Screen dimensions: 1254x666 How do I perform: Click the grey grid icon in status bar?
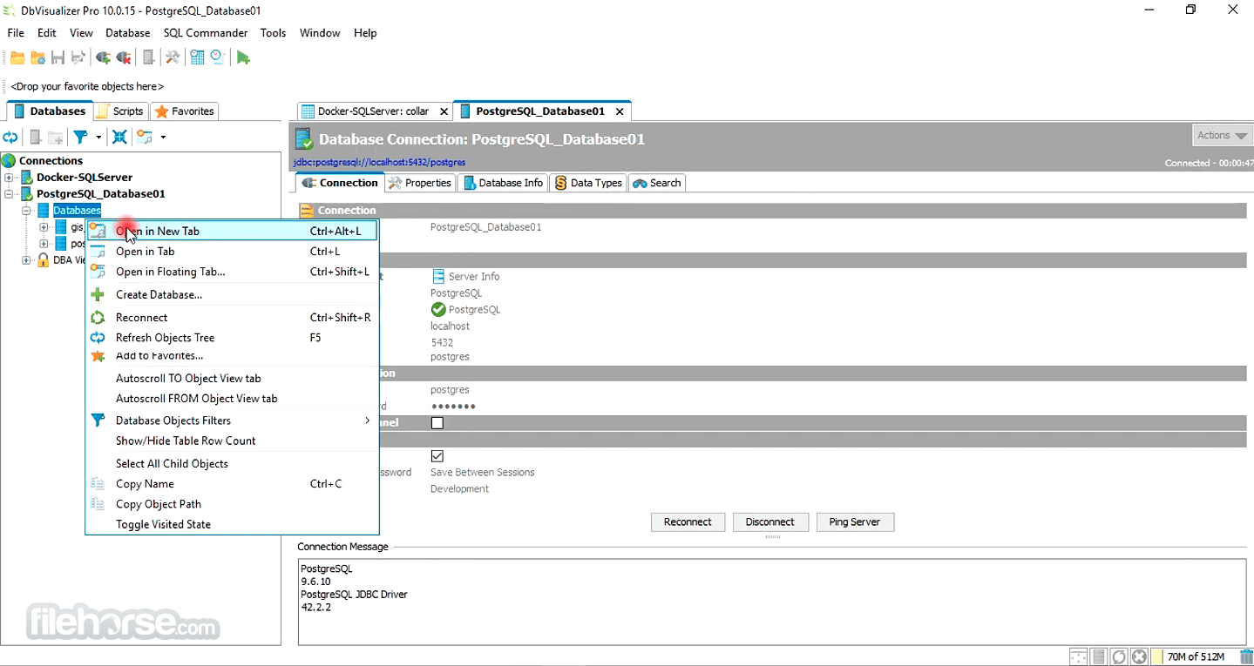[x=1100, y=657]
